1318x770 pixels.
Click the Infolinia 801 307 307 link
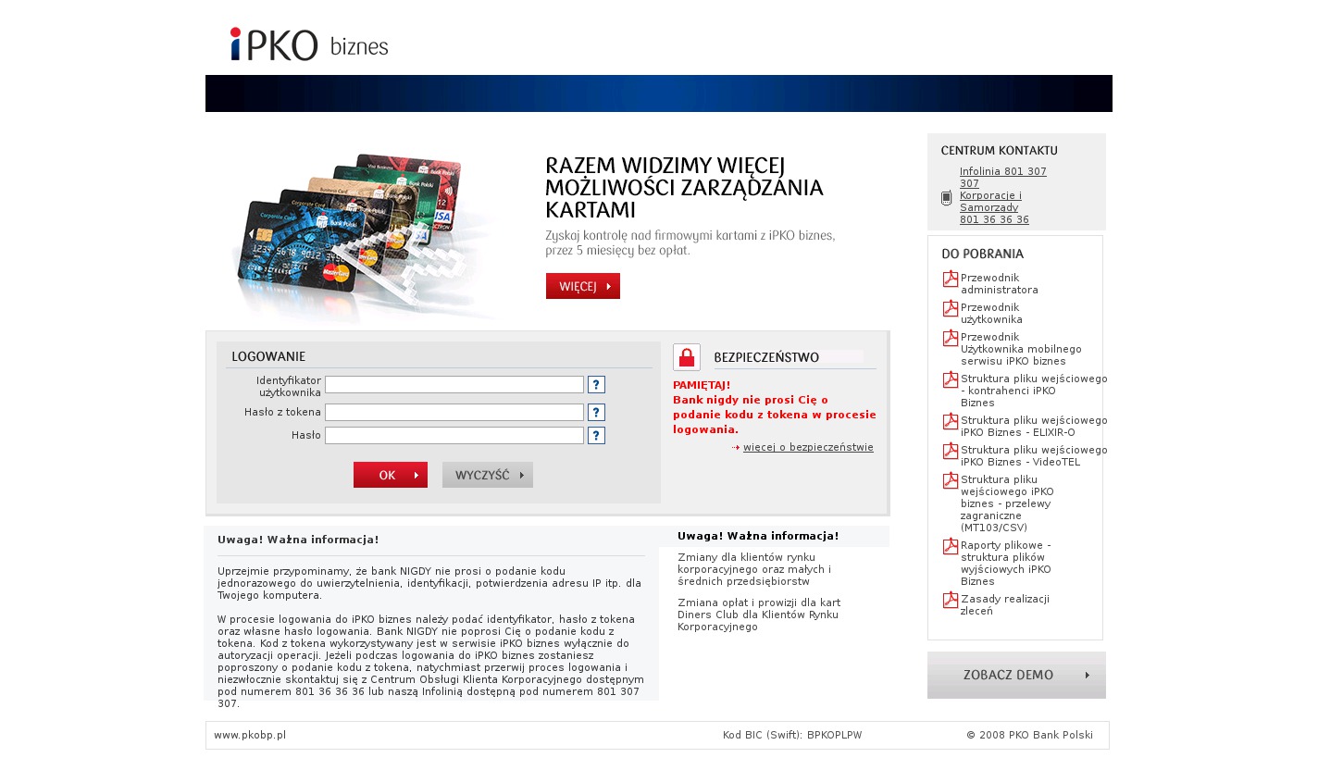pyautogui.click(x=1002, y=178)
